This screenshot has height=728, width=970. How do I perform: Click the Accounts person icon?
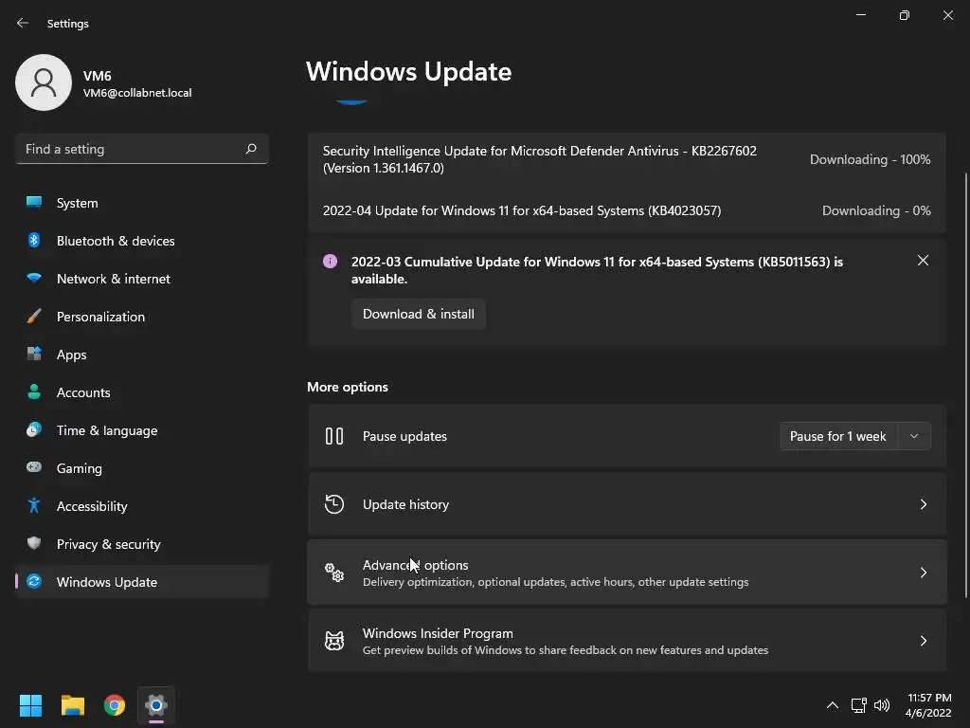(x=34, y=391)
